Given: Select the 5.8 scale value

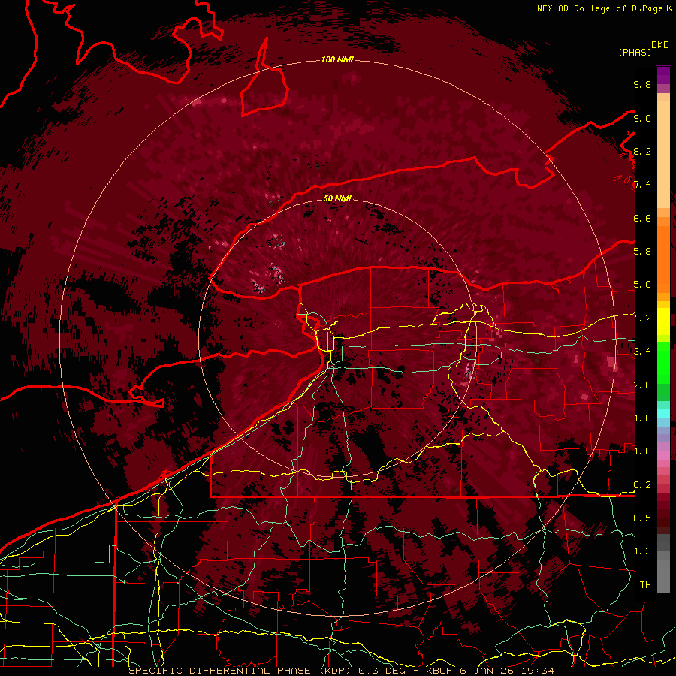Looking at the screenshot, I should point(642,252).
